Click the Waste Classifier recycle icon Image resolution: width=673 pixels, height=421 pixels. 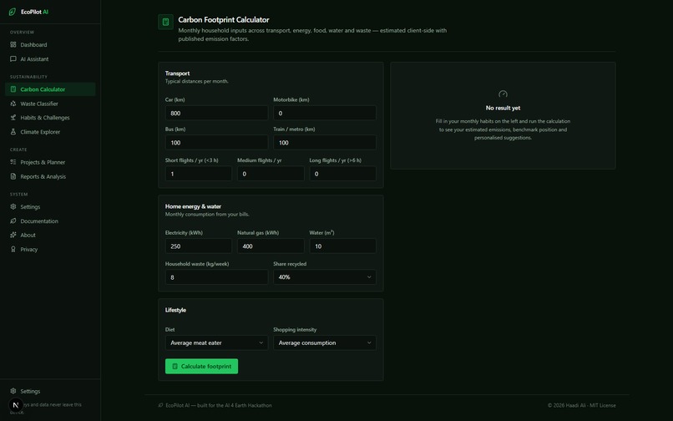click(13, 104)
